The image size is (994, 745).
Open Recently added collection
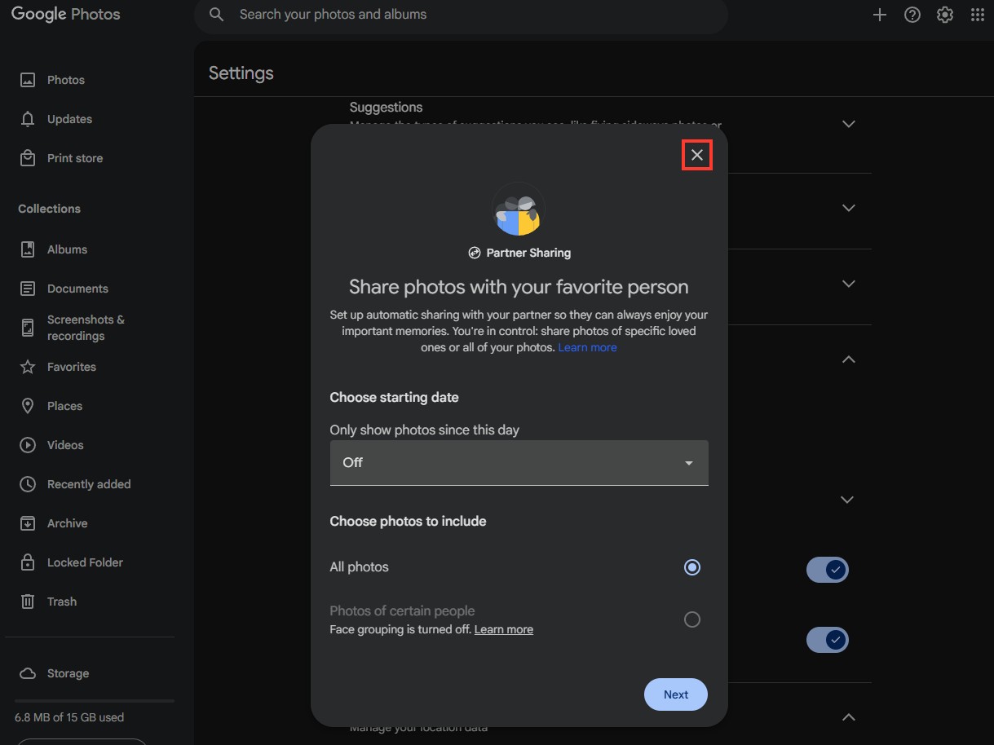tap(89, 484)
